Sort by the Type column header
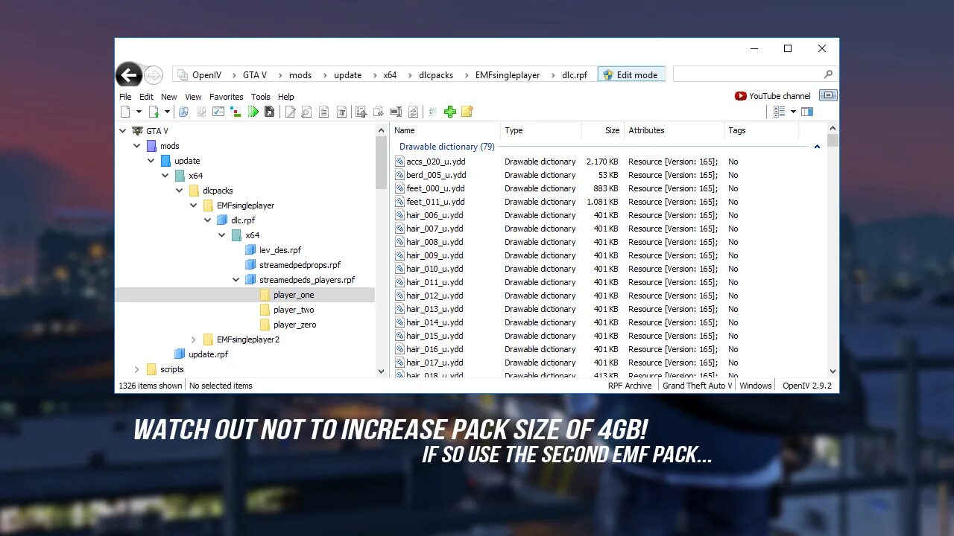 (x=540, y=130)
